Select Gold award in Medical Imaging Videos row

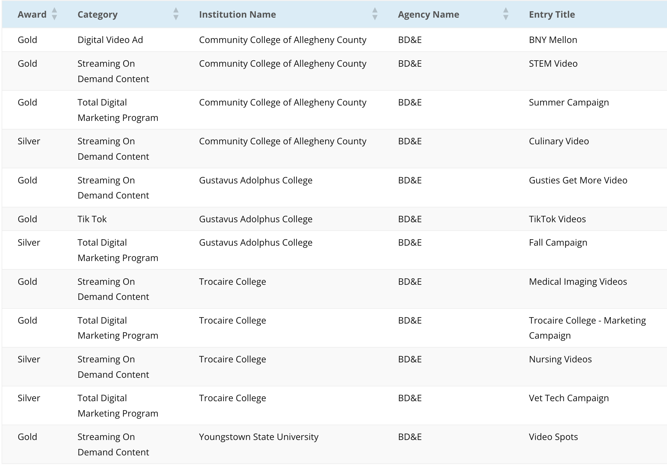click(x=27, y=282)
